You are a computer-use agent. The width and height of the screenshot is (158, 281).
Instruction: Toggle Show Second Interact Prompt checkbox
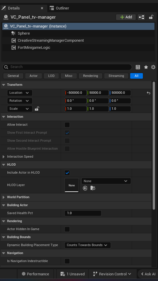[x=67, y=141]
